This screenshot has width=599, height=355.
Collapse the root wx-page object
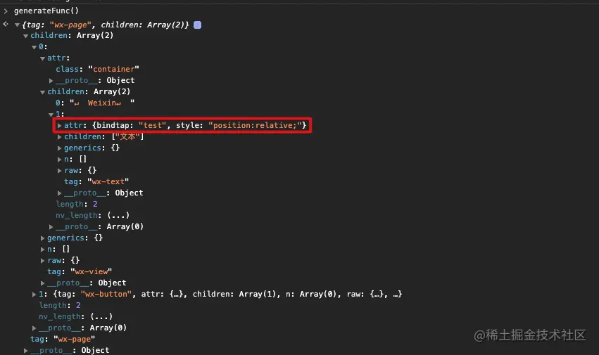pyautogui.click(x=17, y=25)
